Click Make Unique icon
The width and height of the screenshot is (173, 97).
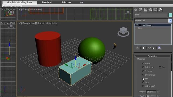[149, 48]
